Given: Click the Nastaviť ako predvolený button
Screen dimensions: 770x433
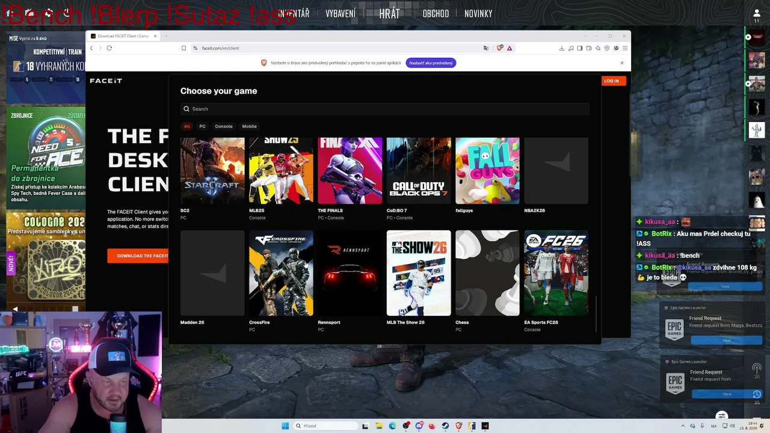Looking at the screenshot, I should [x=431, y=63].
